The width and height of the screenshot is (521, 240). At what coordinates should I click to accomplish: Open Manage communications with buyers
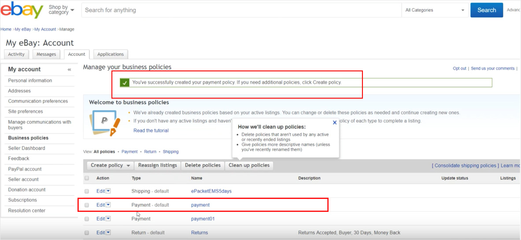pos(40,125)
